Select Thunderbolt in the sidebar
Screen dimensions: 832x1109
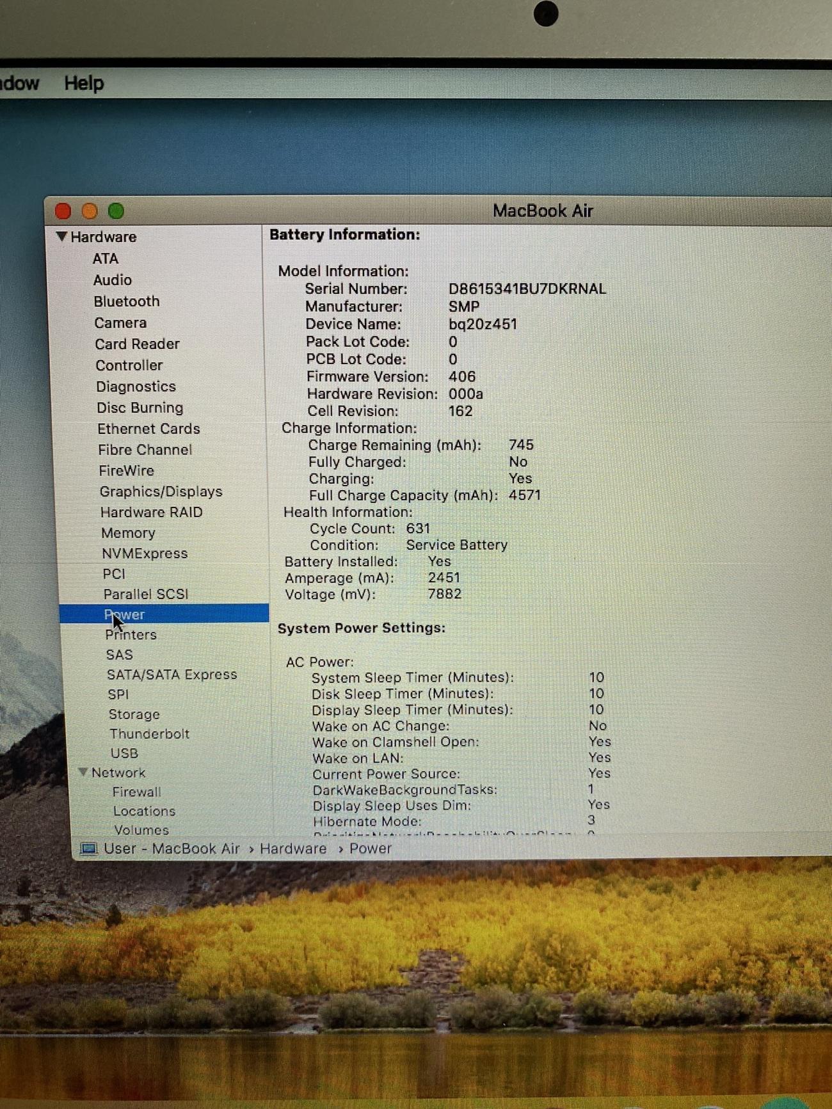click(149, 734)
